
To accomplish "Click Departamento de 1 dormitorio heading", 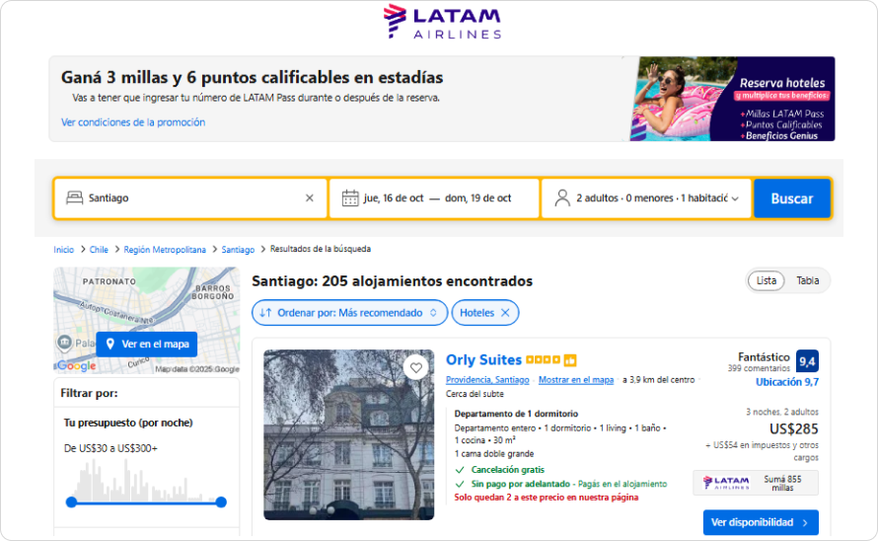I will 516,414.
